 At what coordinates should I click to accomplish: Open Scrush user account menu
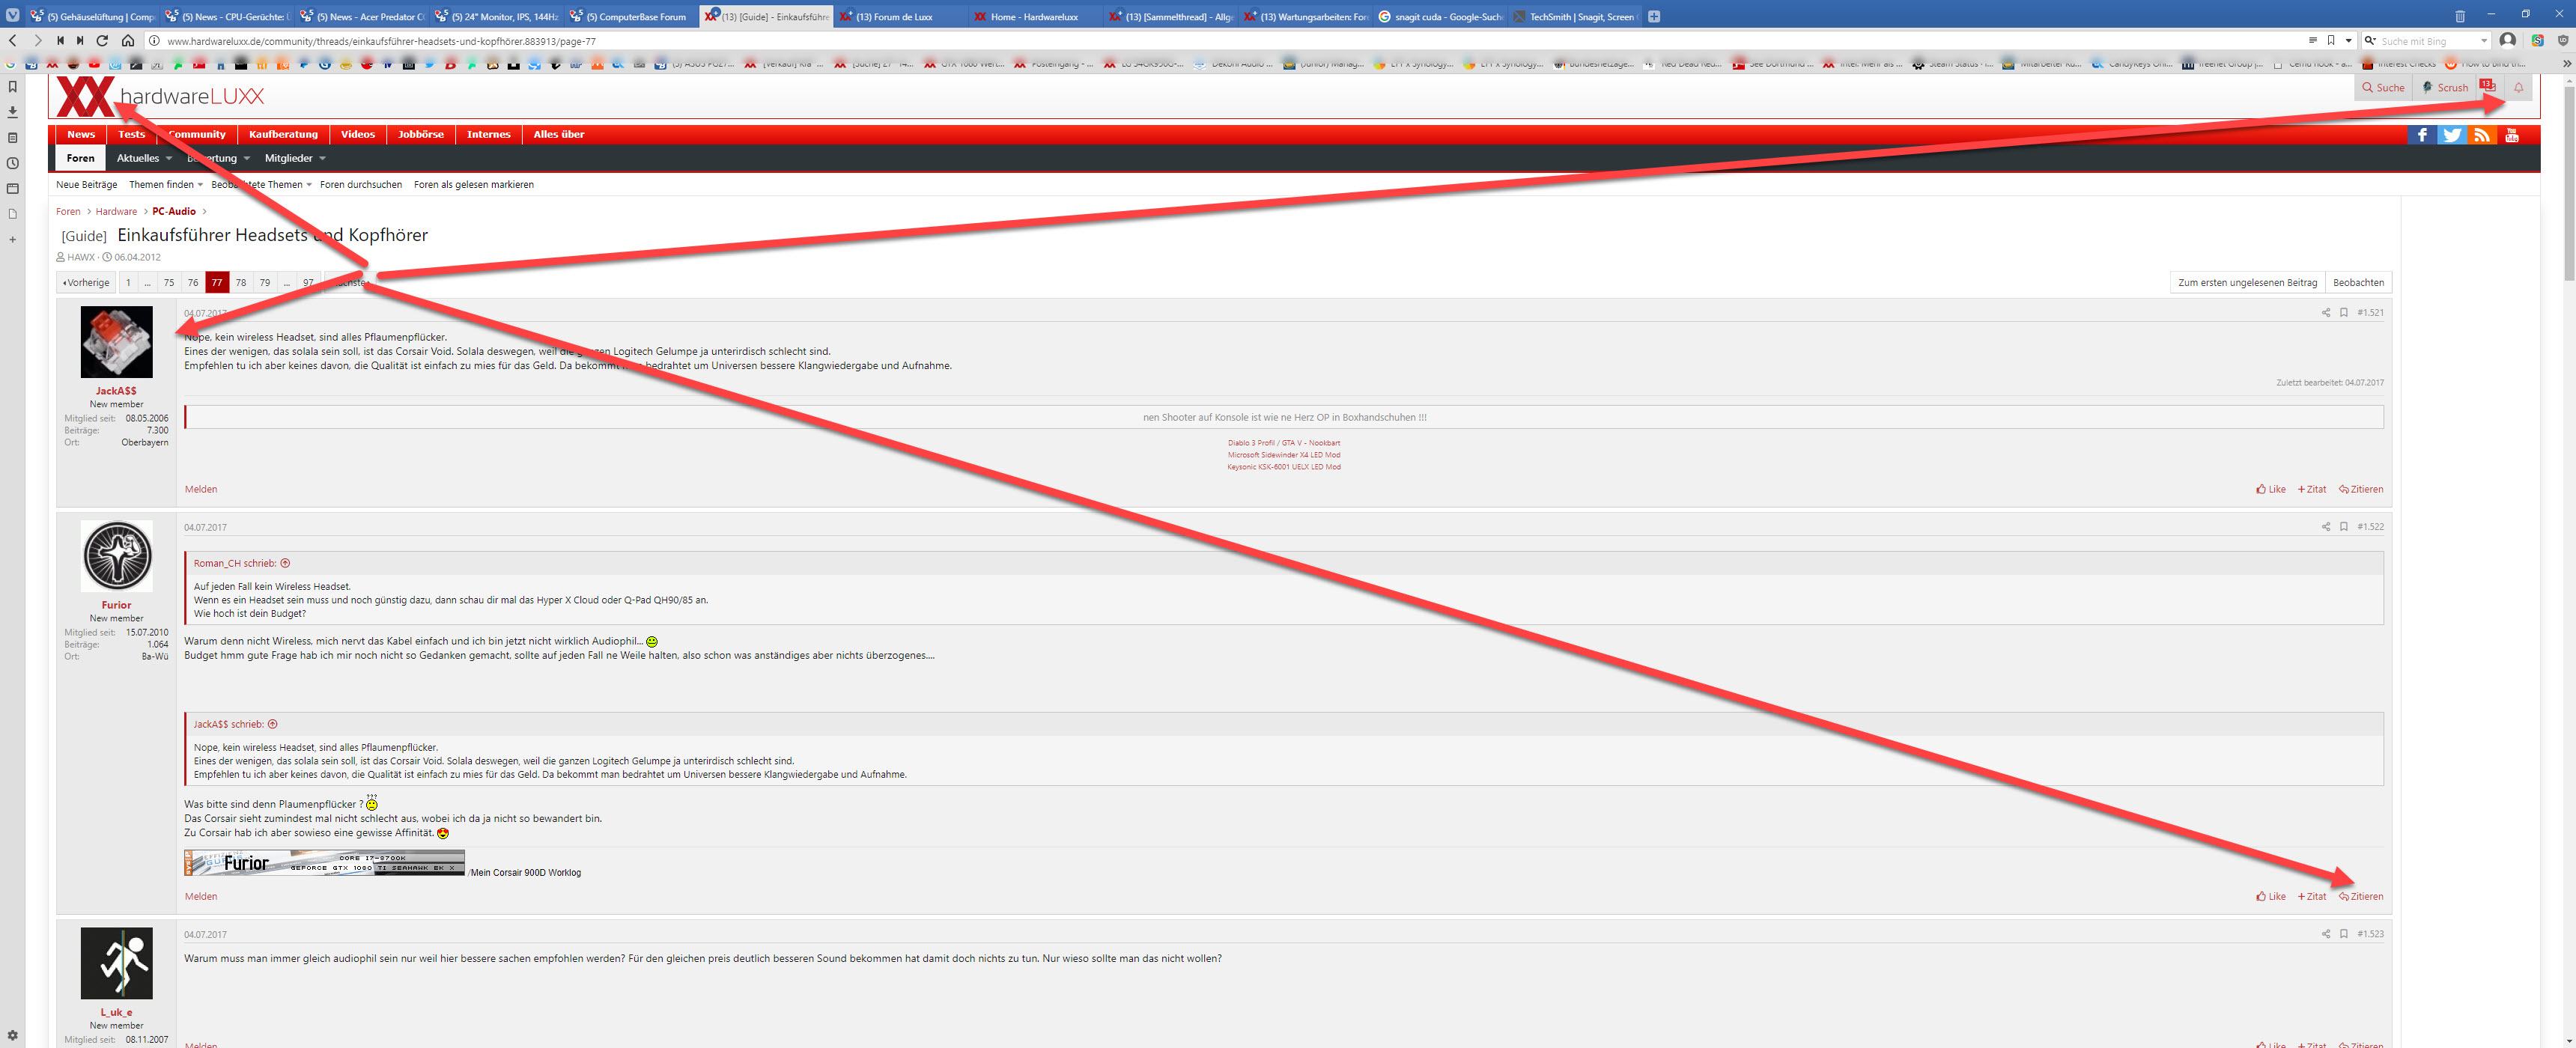2445,88
